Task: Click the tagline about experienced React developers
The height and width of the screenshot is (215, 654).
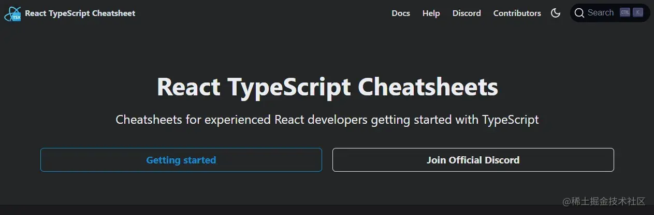Action: [x=327, y=120]
